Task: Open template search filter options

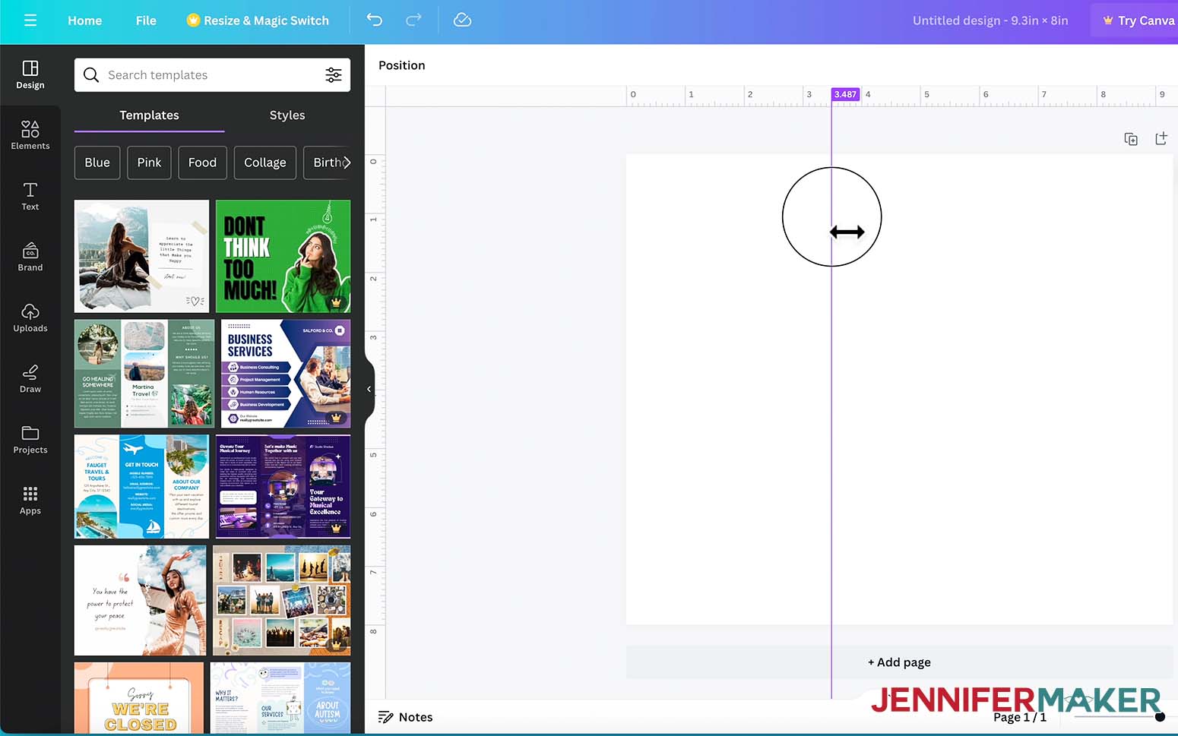Action: [334, 74]
